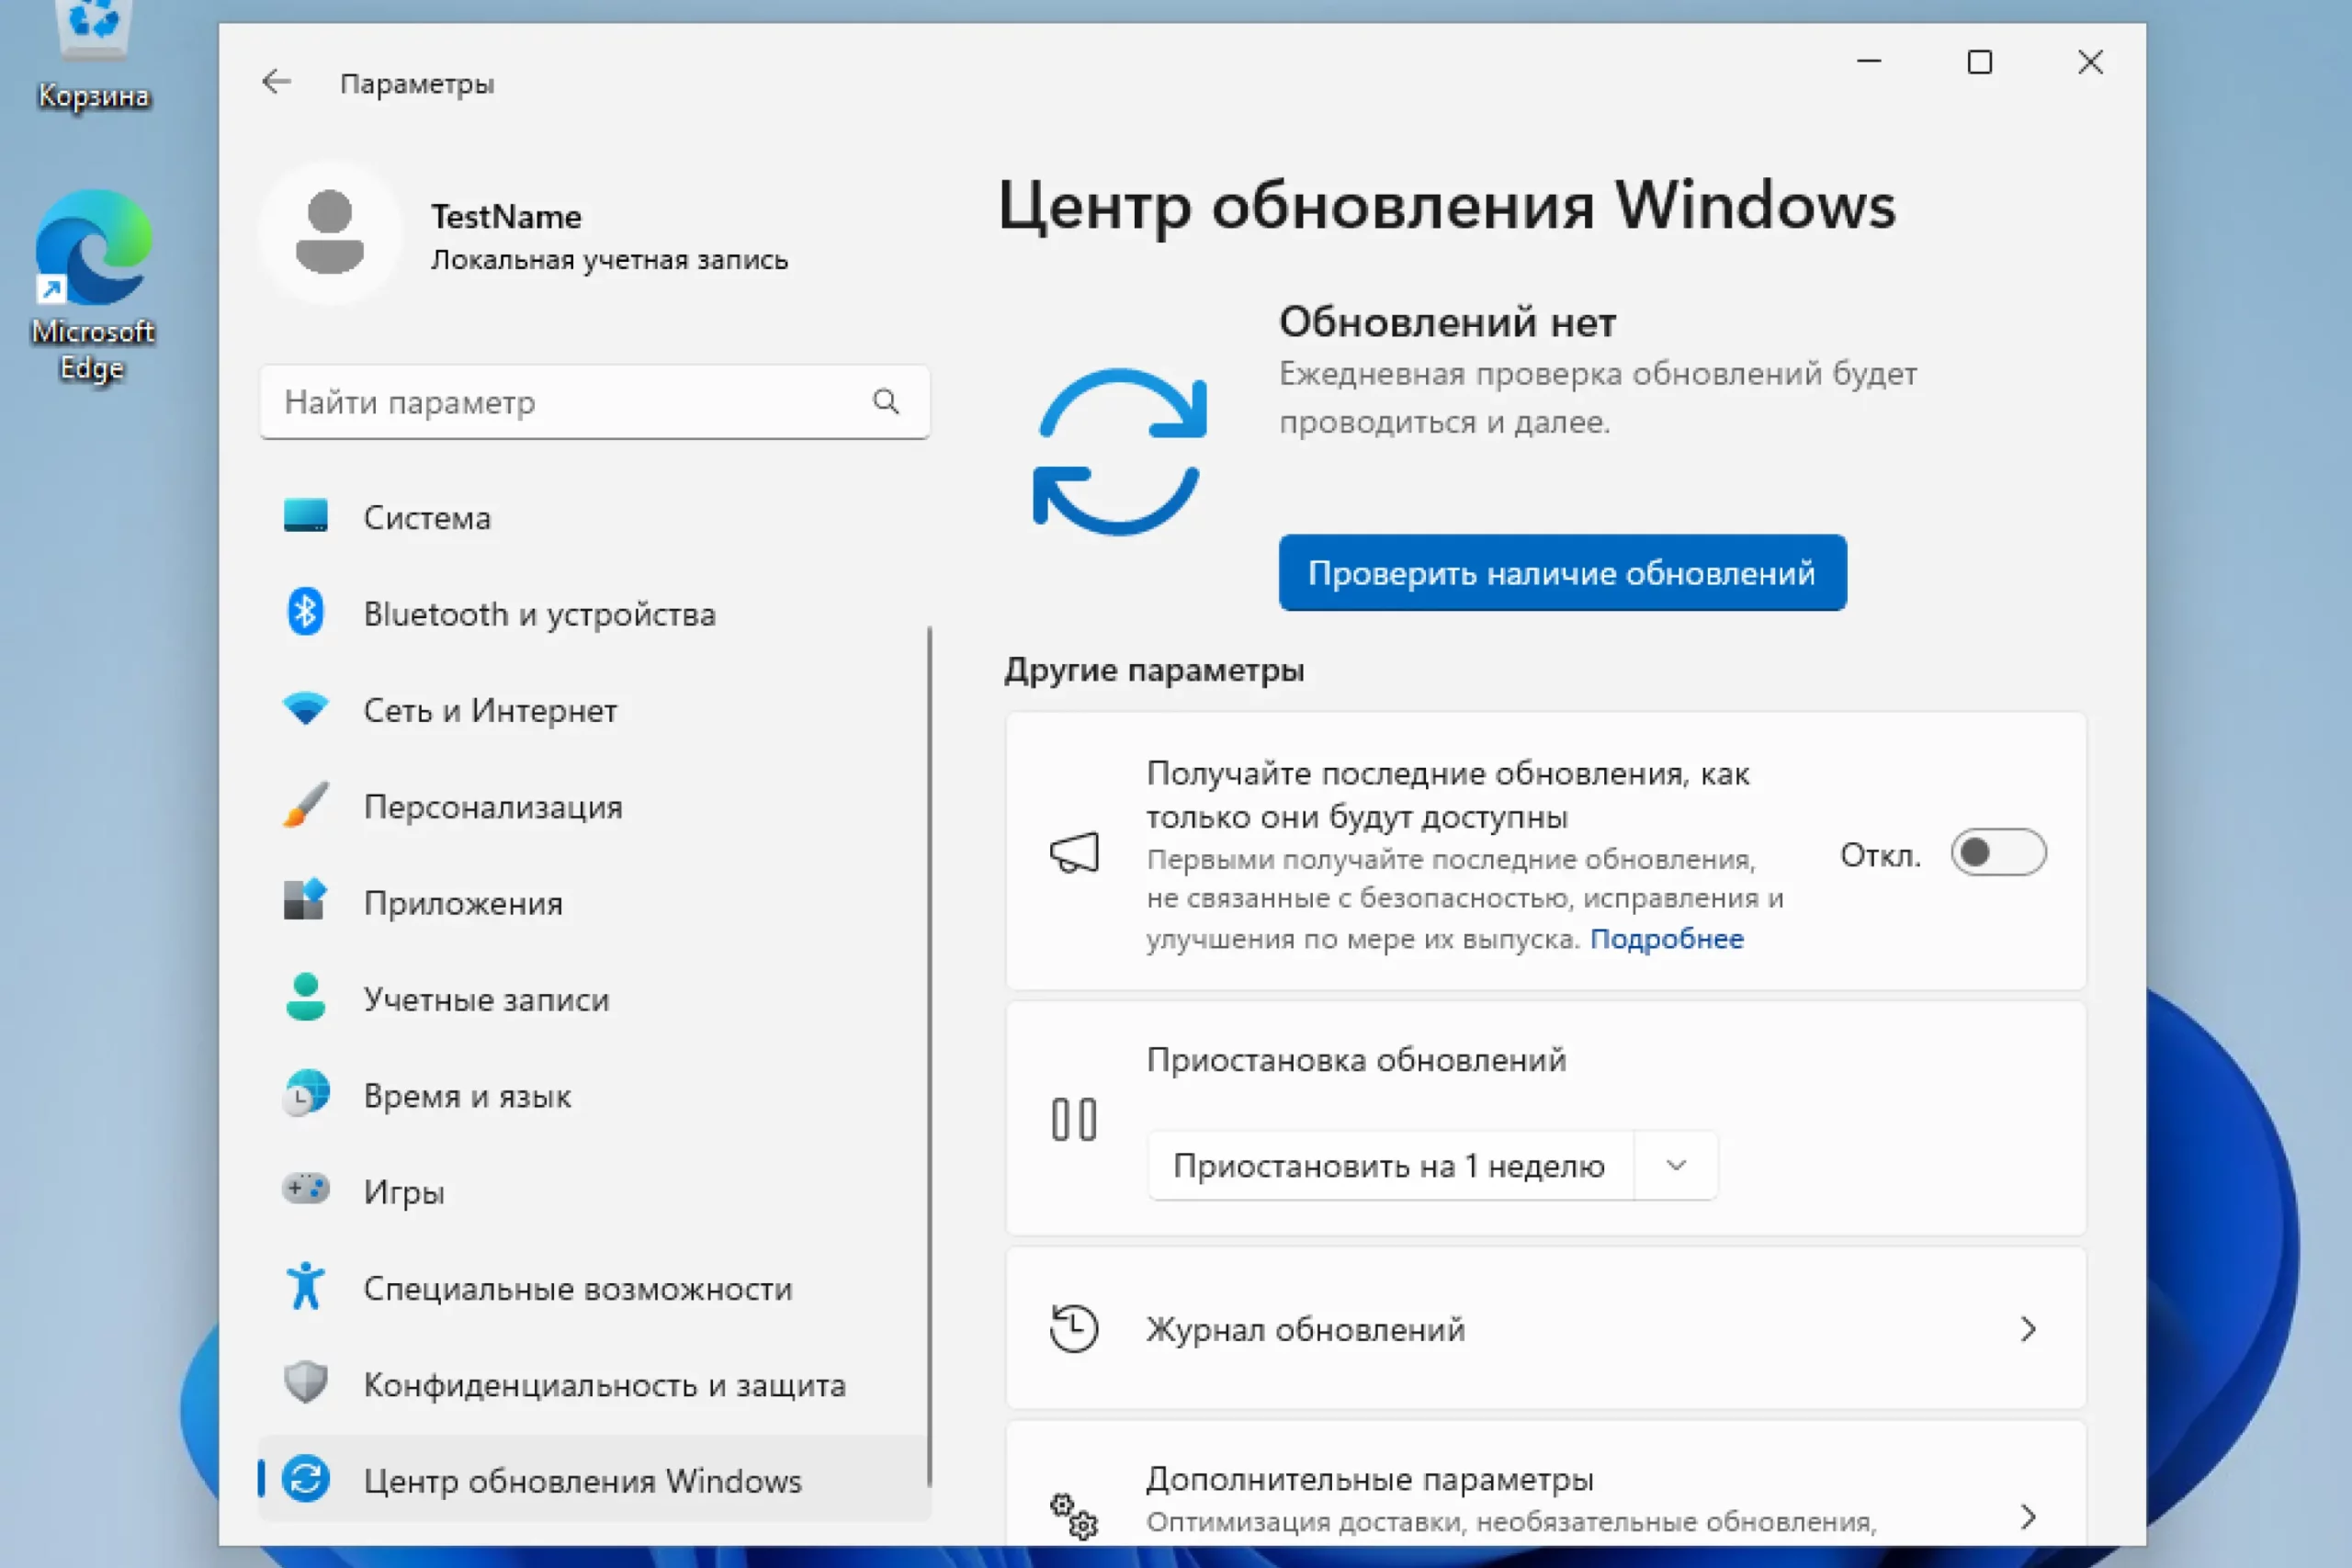Click the Wi-Fi network icon in sidebar
This screenshot has height=1568, width=2352.
tap(305, 709)
